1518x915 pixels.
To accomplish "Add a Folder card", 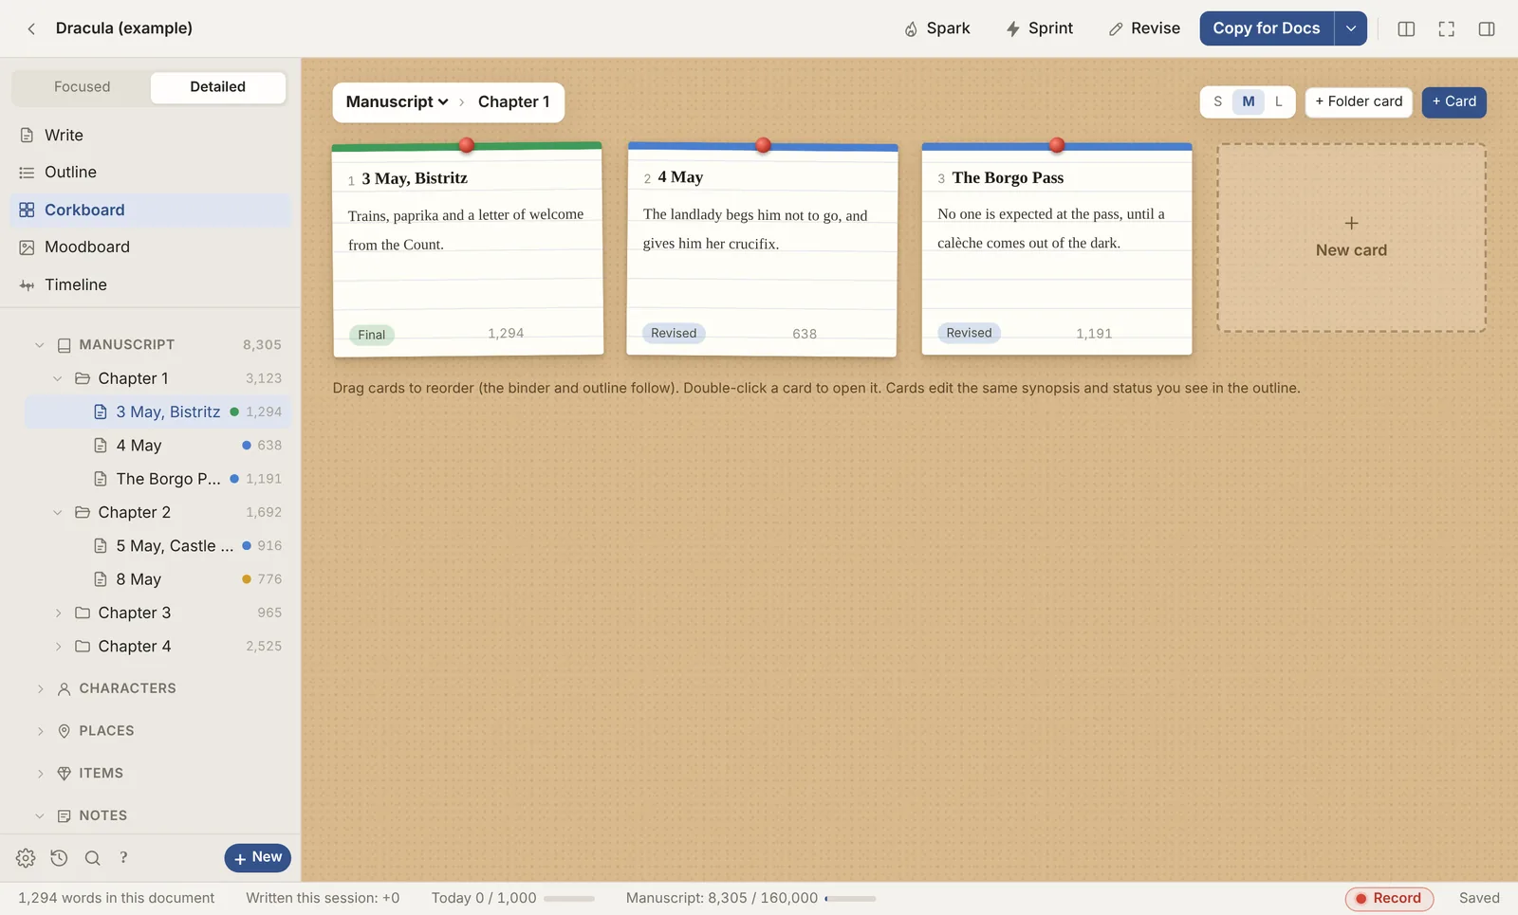I will (1359, 101).
